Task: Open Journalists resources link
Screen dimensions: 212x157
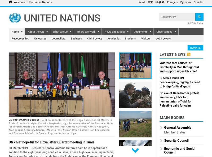Action: click(58, 39)
